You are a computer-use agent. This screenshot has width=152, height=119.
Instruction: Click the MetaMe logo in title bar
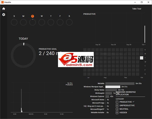point(3,2)
